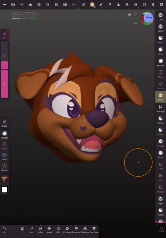This screenshot has width=166, height=238.
Task: Open the Layers stack menu
Action: click(x=136, y=5)
